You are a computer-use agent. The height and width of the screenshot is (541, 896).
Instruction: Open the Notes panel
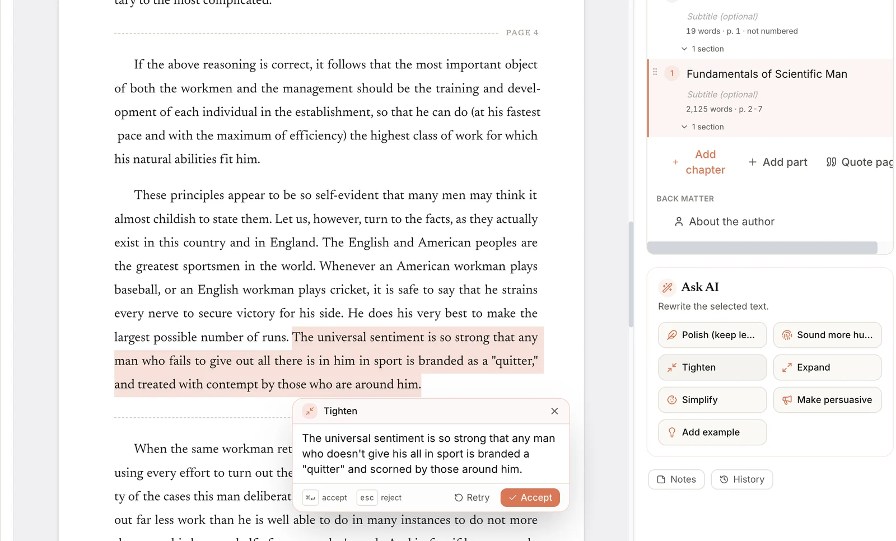click(x=676, y=479)
